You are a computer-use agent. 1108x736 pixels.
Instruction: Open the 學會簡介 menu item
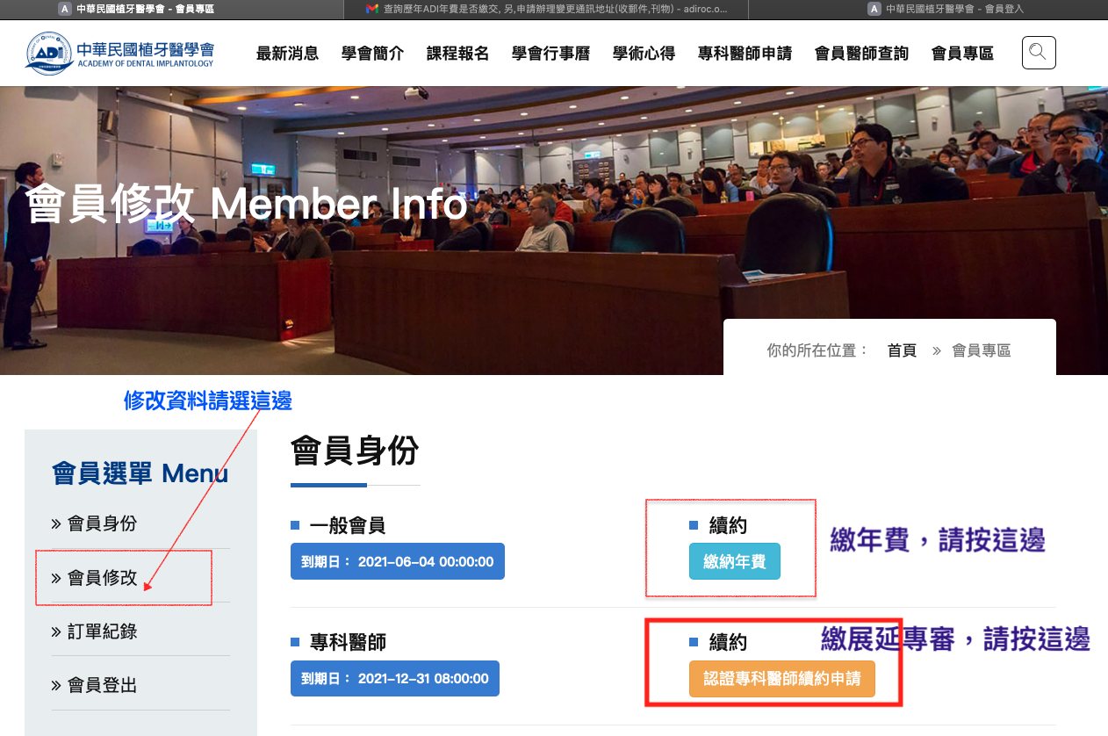[372, 54]
